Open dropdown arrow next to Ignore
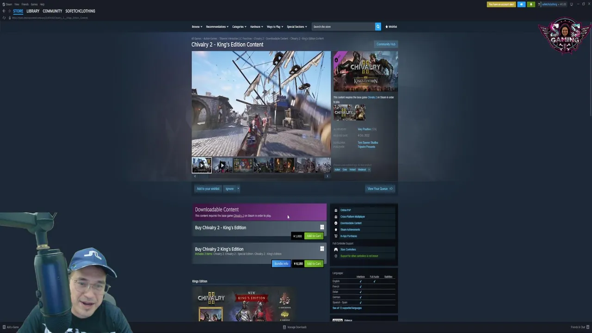This screenshot has width=592, height=333. (x=238, y=189)
